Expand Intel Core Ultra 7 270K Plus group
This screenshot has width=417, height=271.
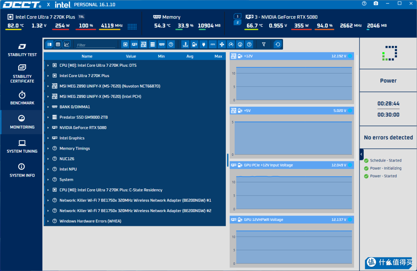[x=48, y=76]
